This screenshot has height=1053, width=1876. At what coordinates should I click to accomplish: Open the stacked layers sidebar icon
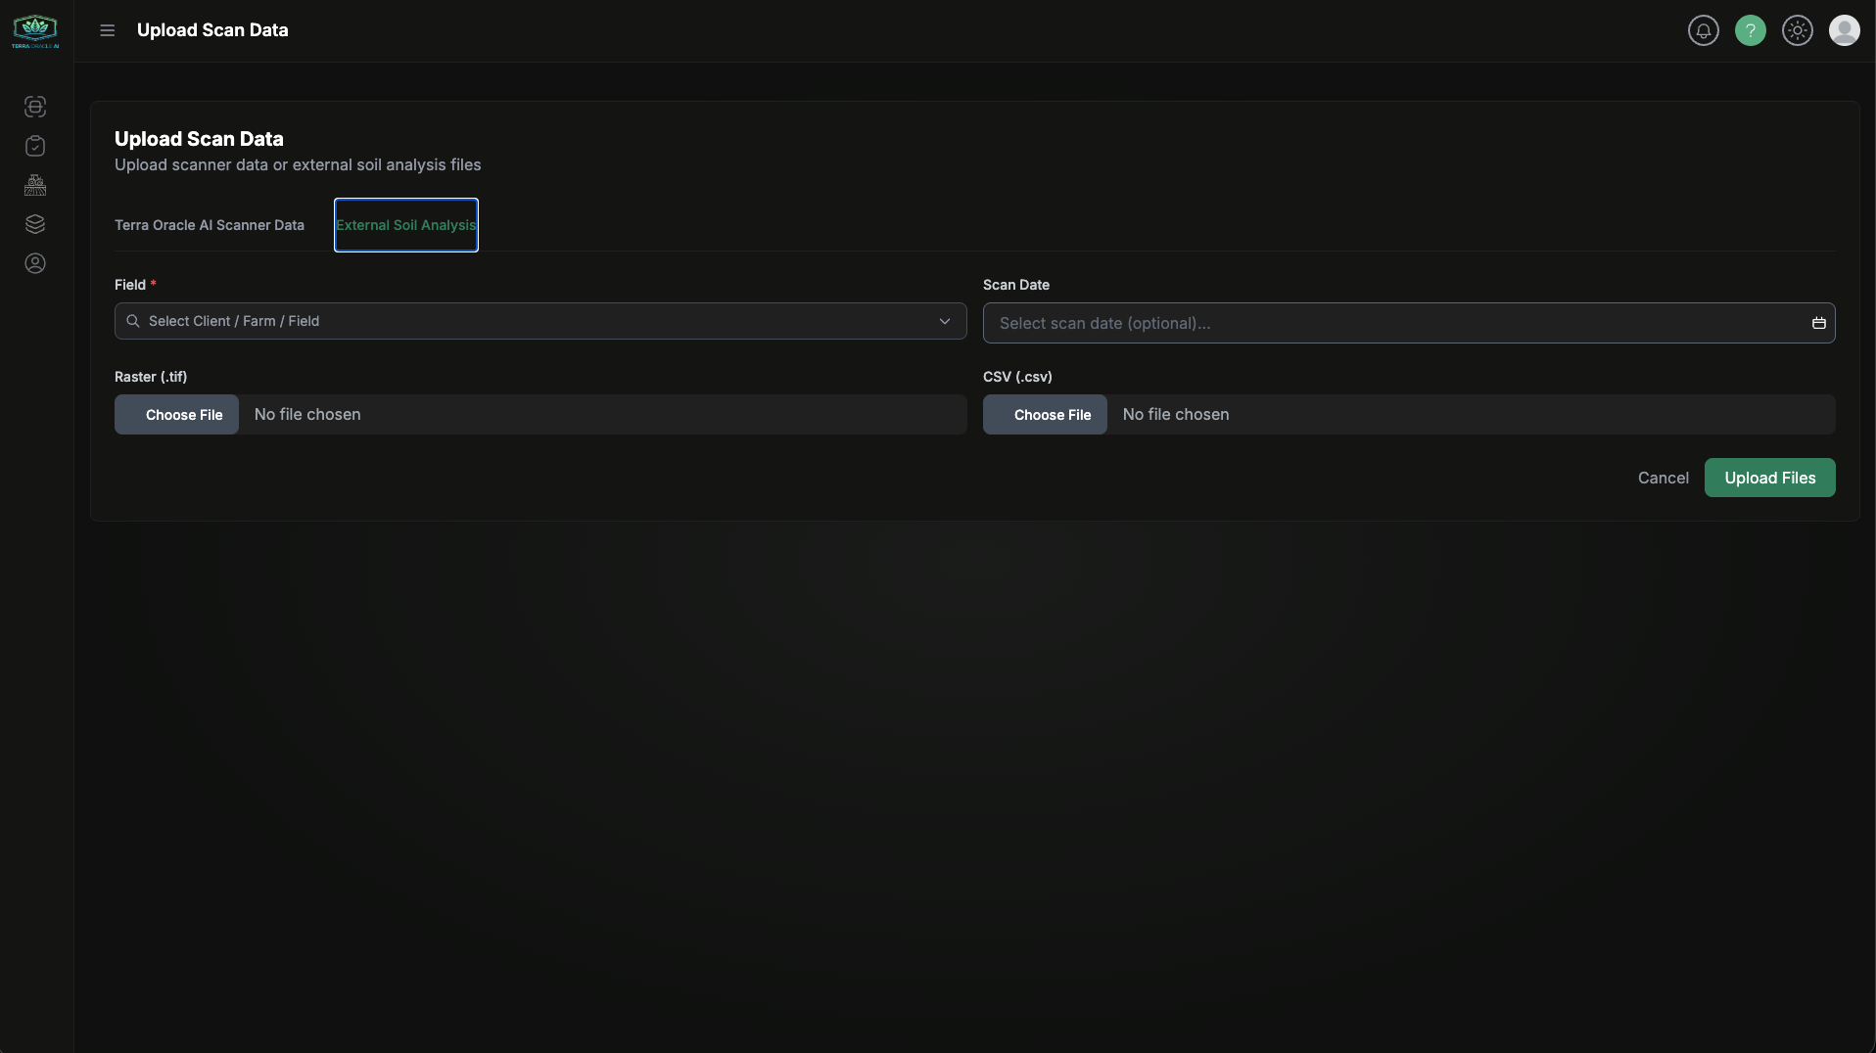click(x=35, y=224)
